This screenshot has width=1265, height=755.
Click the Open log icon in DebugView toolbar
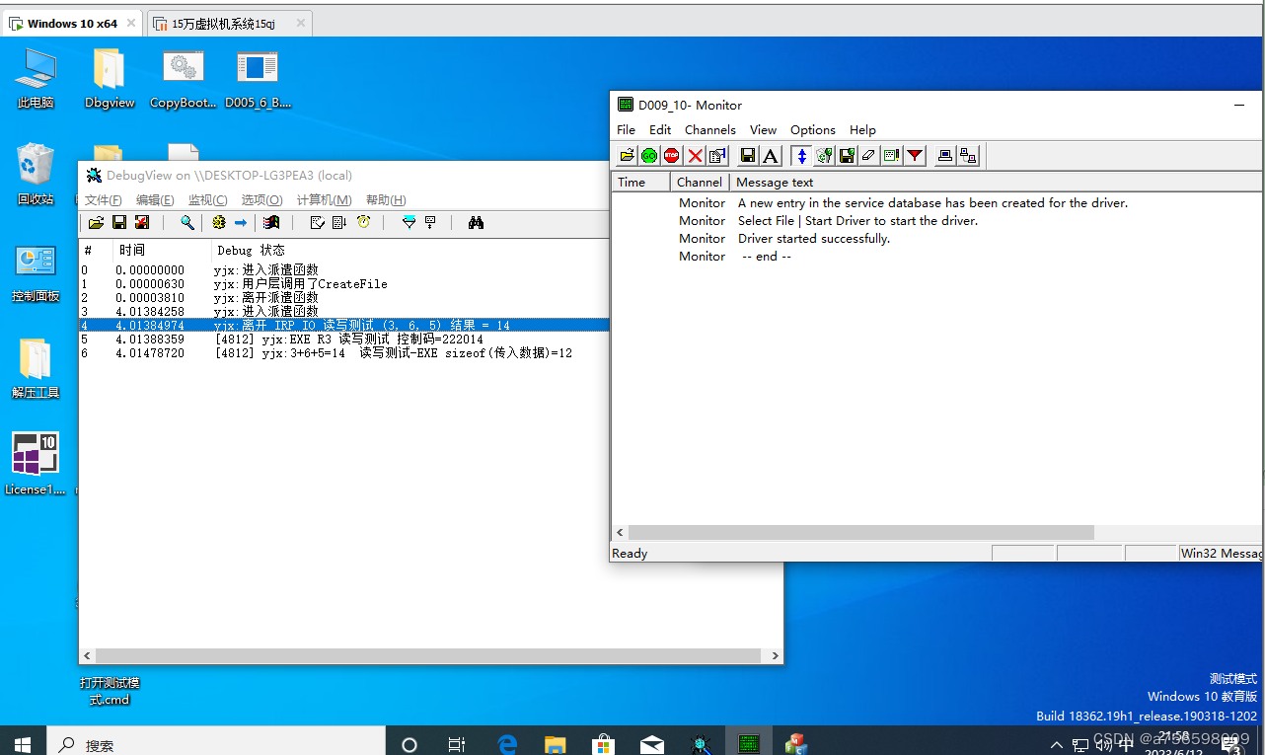(x=96, y=222)
